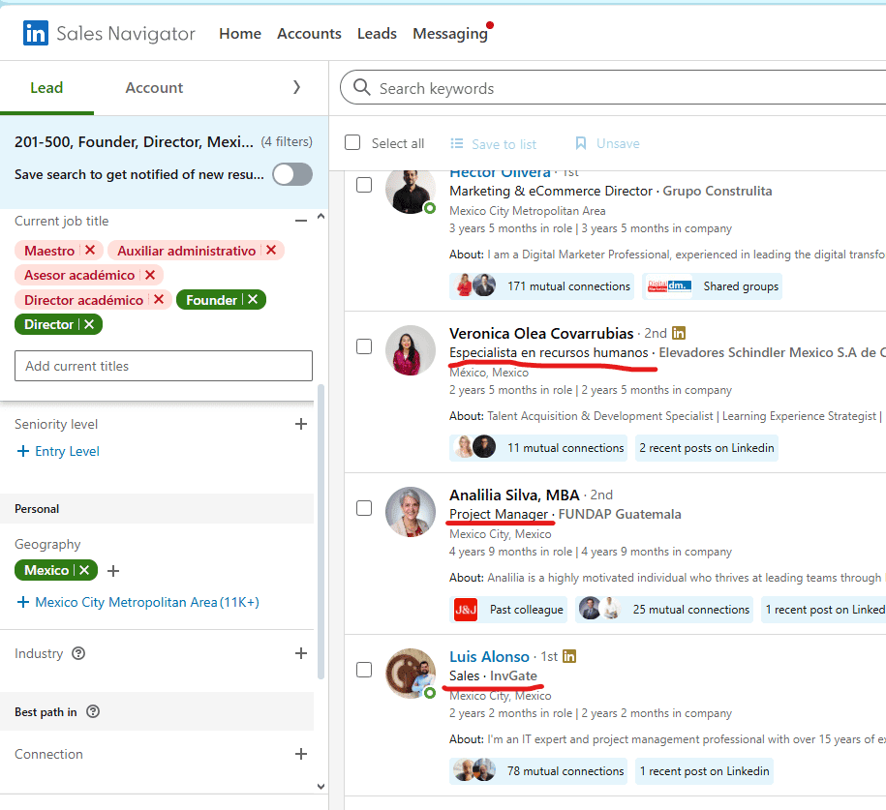This screenshot has height=810, width=886.
Task: Open the Leads menu
Action: 377,33
